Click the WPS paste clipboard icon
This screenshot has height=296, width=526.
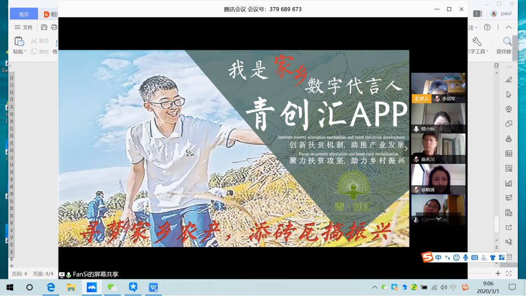click(x=19, y=41)
